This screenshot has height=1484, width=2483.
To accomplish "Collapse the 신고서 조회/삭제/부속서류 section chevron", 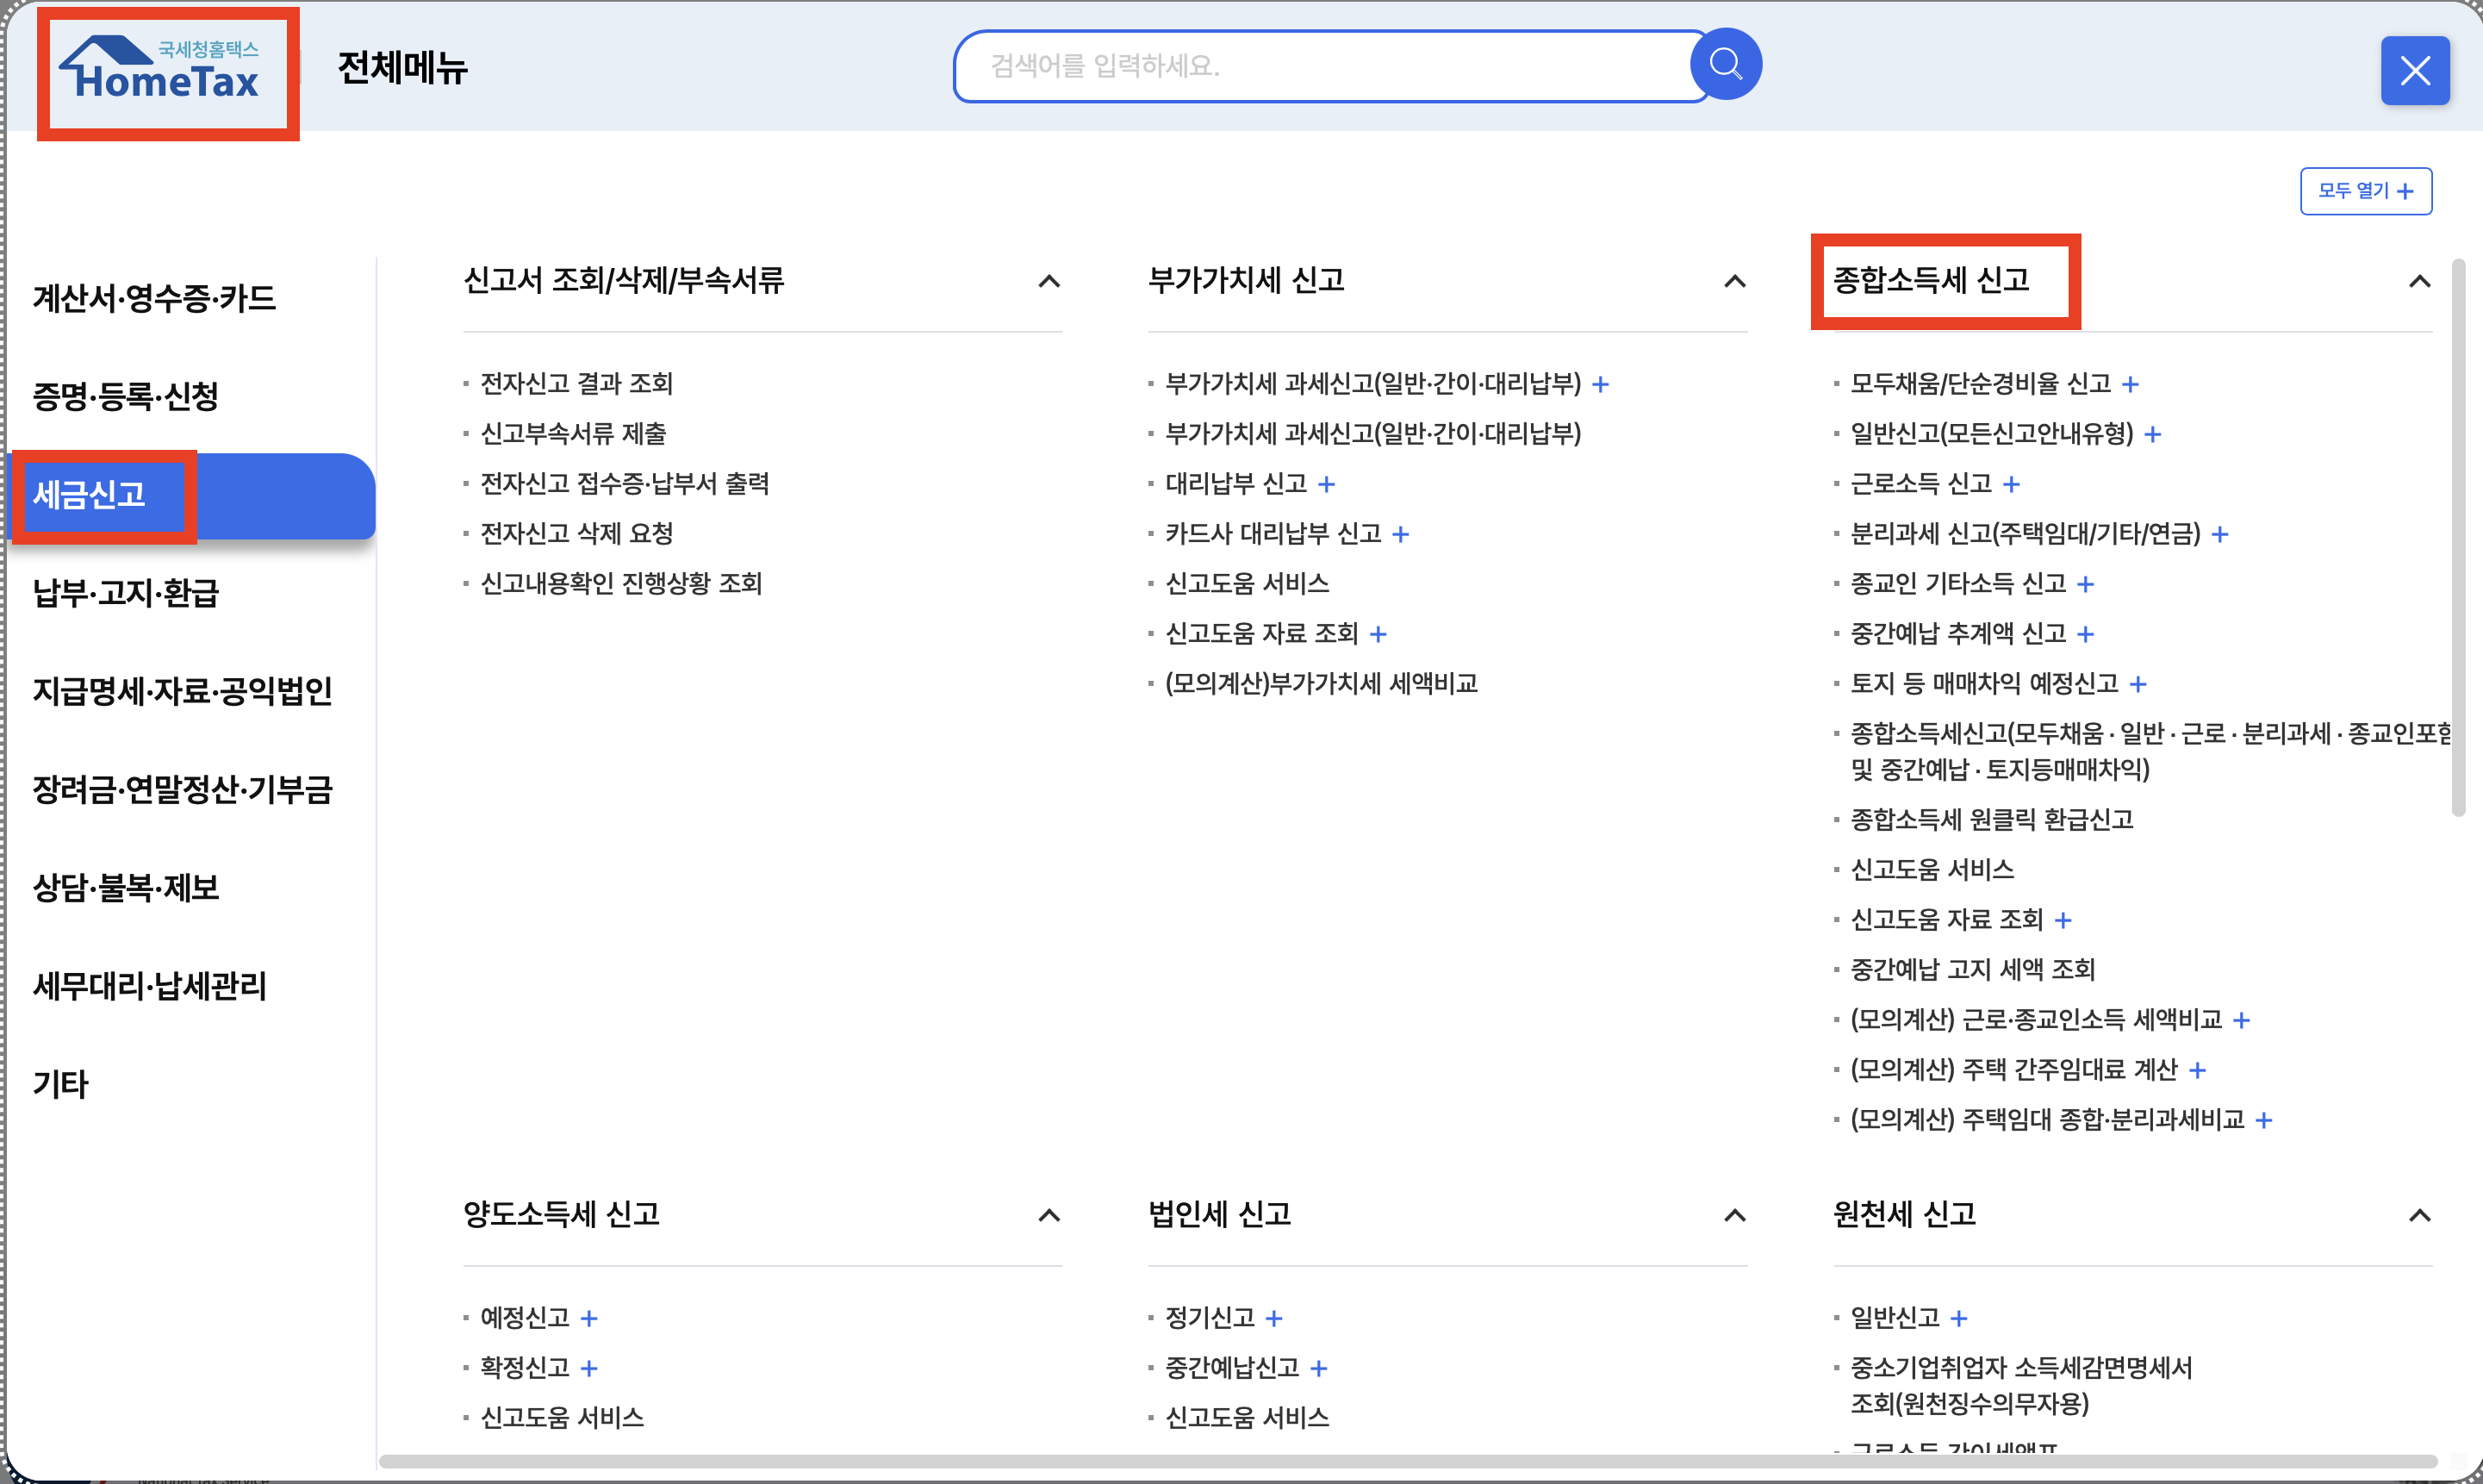I will (1049, 282).
